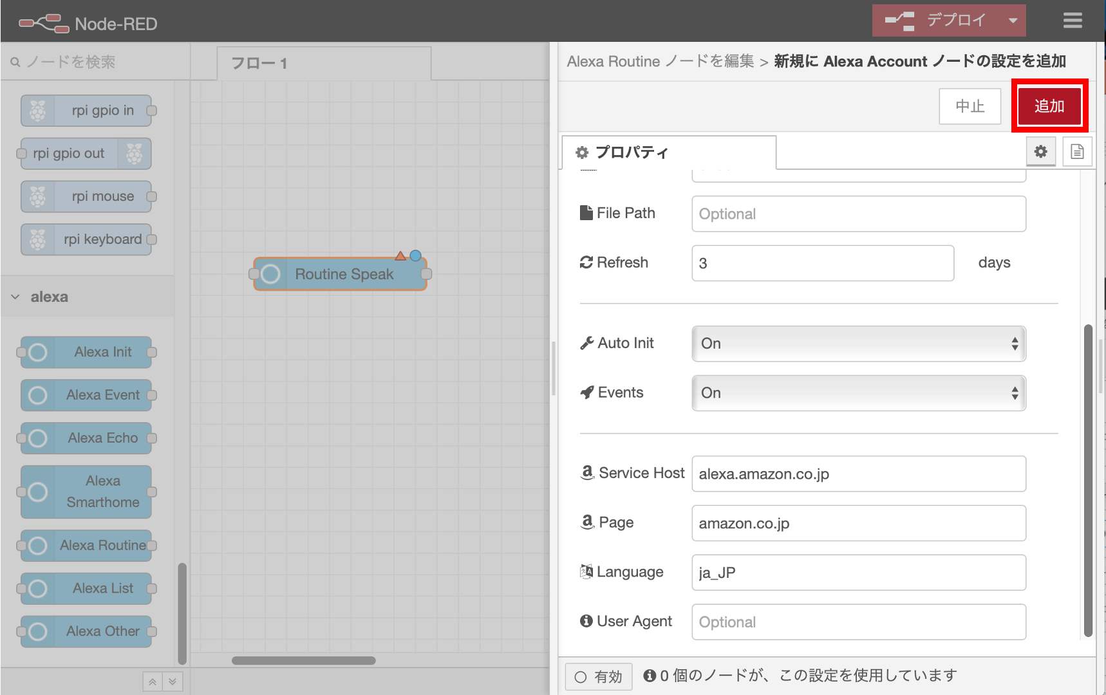Click the User Agent input field

[859, 622]
